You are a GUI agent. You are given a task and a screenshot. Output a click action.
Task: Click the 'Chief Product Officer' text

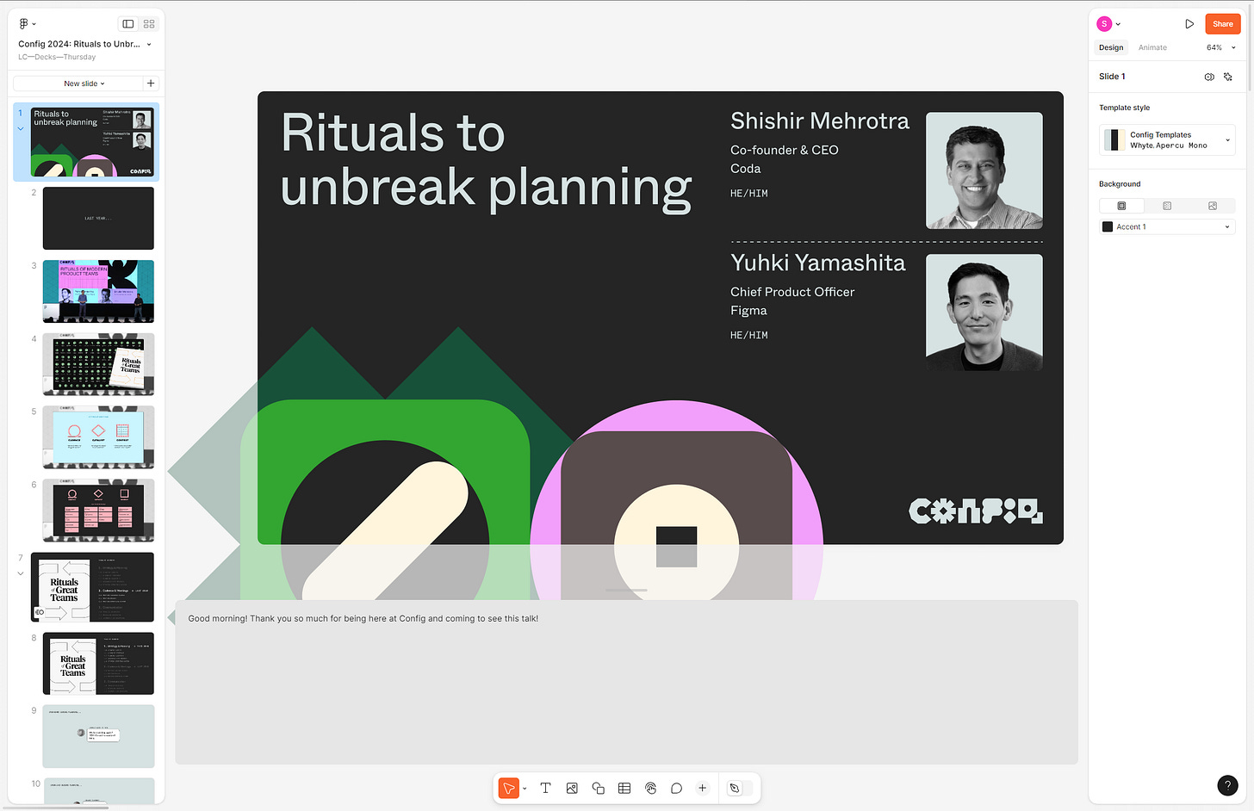[x=792, y=292]
